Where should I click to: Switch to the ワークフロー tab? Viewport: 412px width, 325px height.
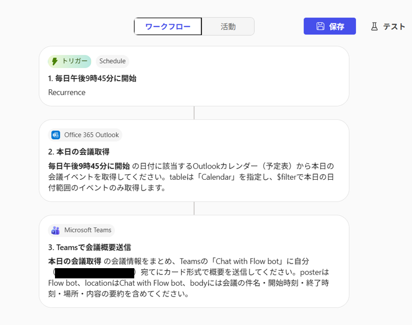168,27
